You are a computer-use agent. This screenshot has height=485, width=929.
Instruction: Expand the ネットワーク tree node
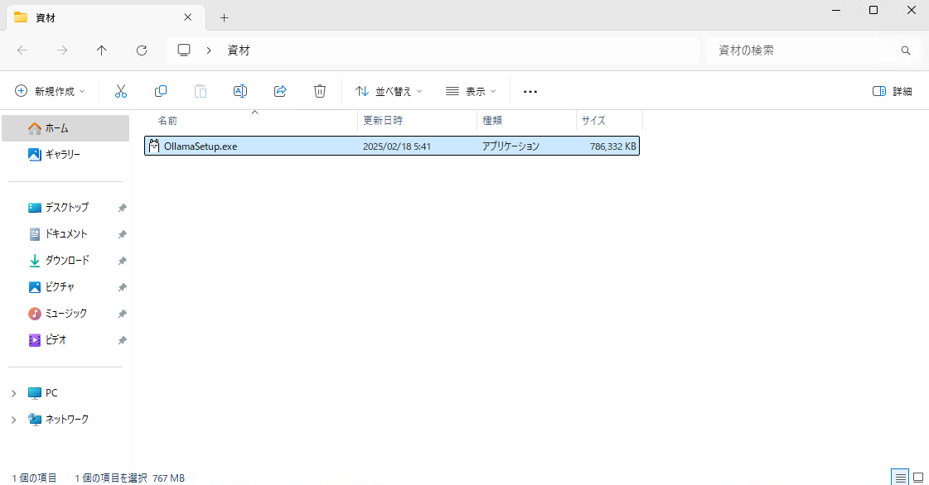tap(13, 420)
